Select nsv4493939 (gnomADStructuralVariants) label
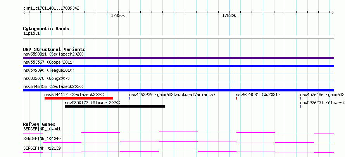This screenshot has height=157, width=345. pyautogui.click(x=172, y=95)
